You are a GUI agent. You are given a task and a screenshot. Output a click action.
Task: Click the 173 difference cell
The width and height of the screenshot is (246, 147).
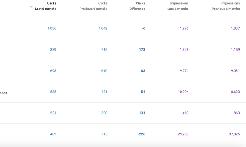142,50
